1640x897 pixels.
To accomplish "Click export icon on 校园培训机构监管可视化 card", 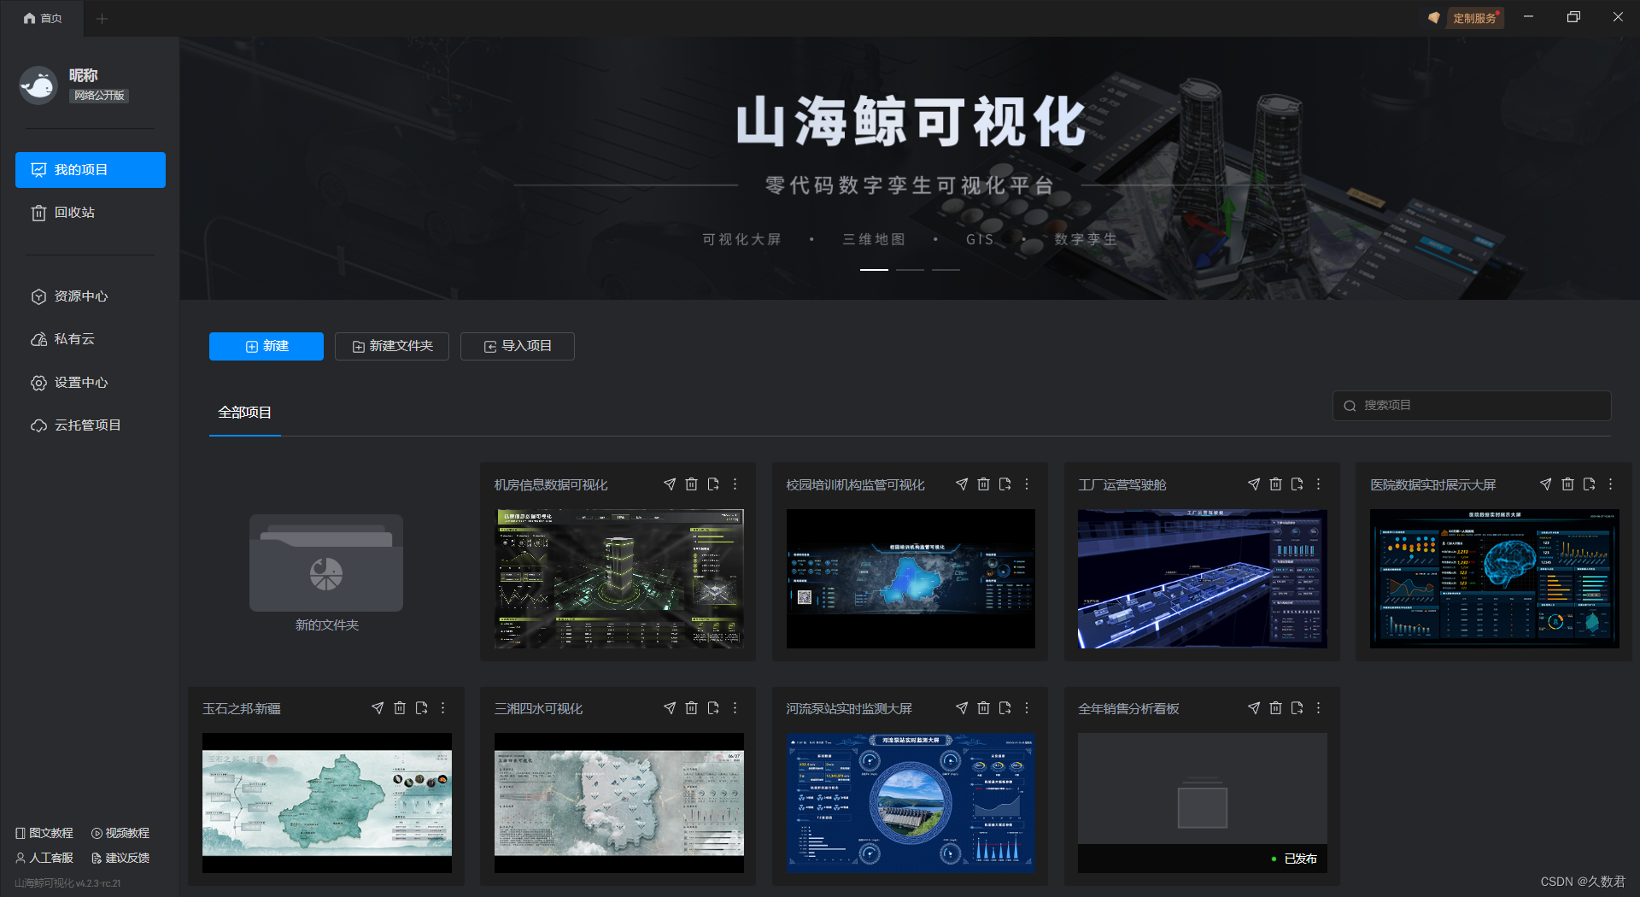I will click(x=1005, y=484).
